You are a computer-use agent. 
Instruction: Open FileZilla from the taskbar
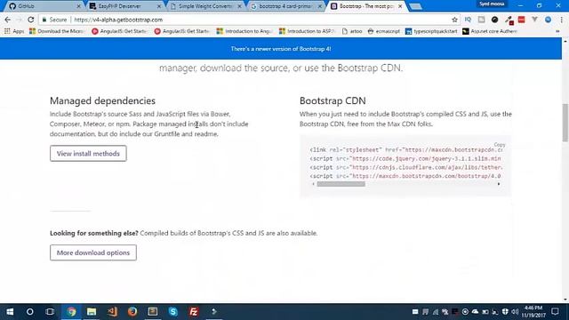pyautogui.click(x=194, y=312)
